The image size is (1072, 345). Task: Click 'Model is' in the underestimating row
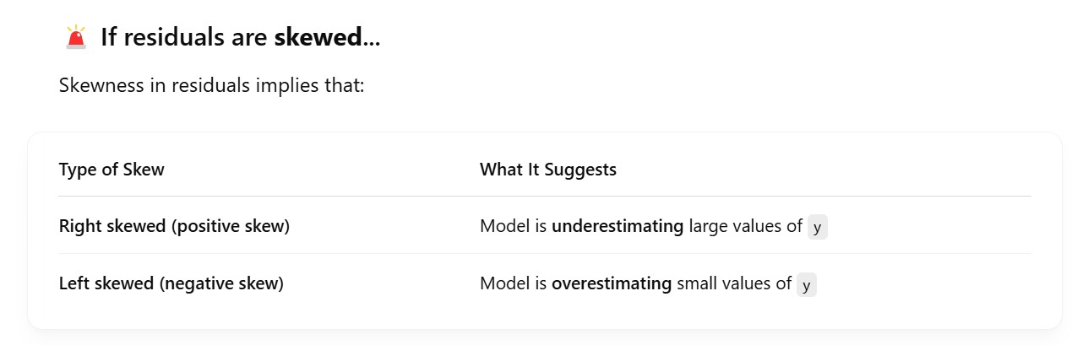click(513, 226)
